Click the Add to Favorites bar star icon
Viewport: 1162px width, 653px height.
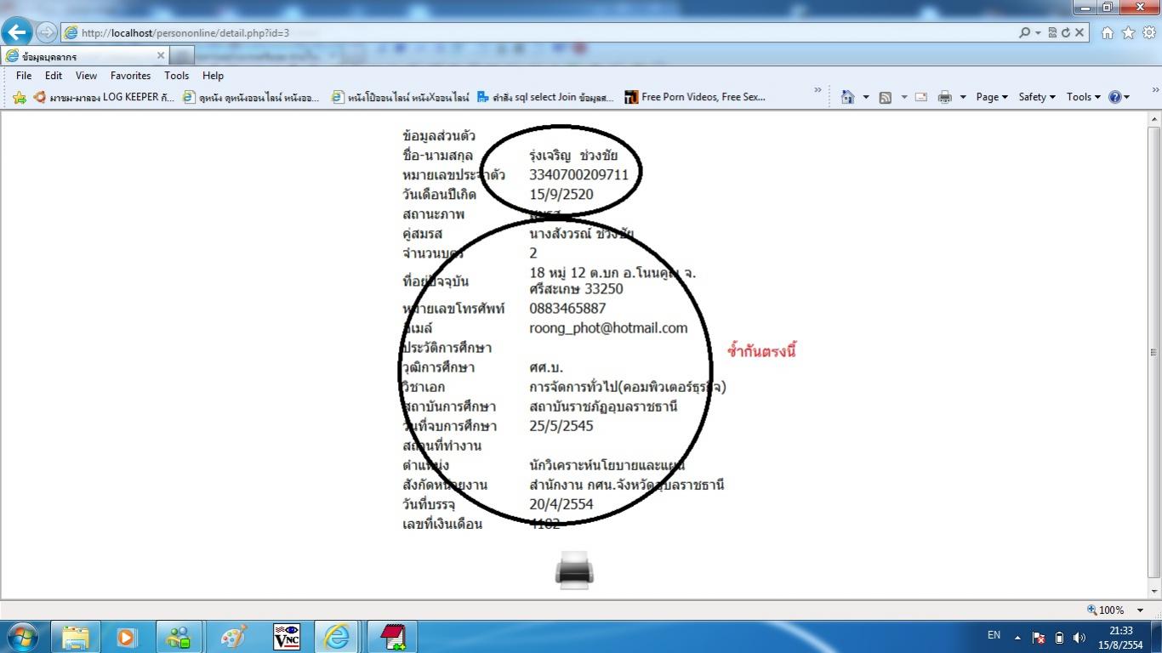19,97
